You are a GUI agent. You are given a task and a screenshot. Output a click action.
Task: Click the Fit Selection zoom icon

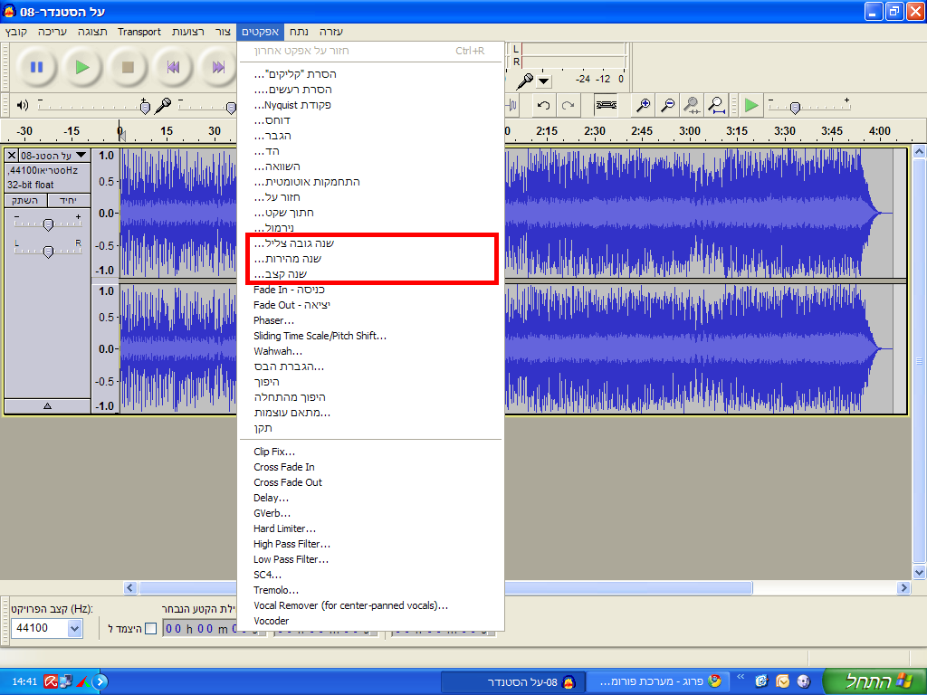(x=692, y=106)
